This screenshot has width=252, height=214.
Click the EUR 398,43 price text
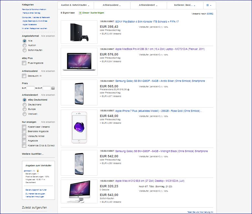[x=109, y=27]
